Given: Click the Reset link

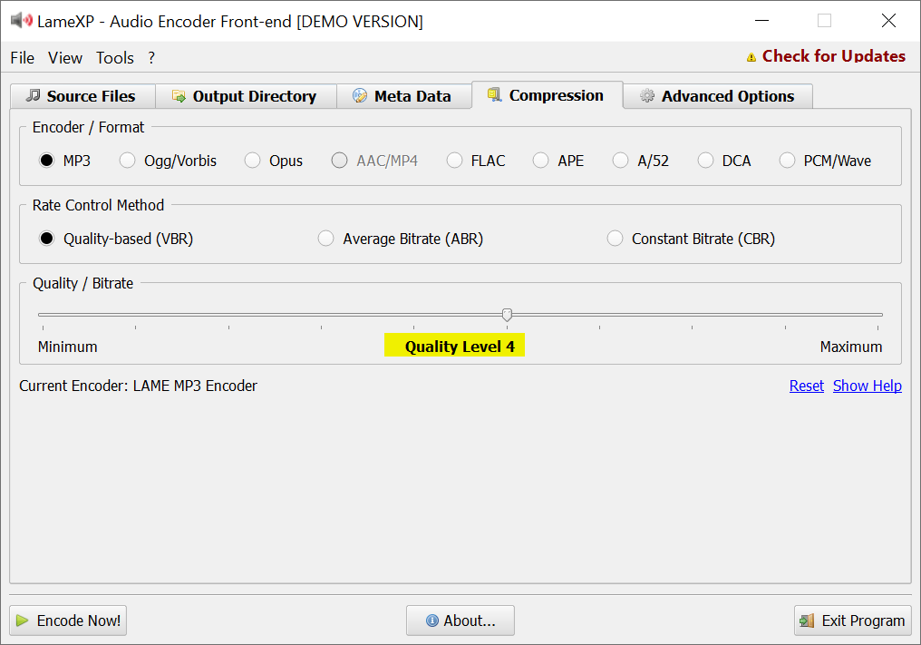Looking at the screenshot, I should coord(806,386).
